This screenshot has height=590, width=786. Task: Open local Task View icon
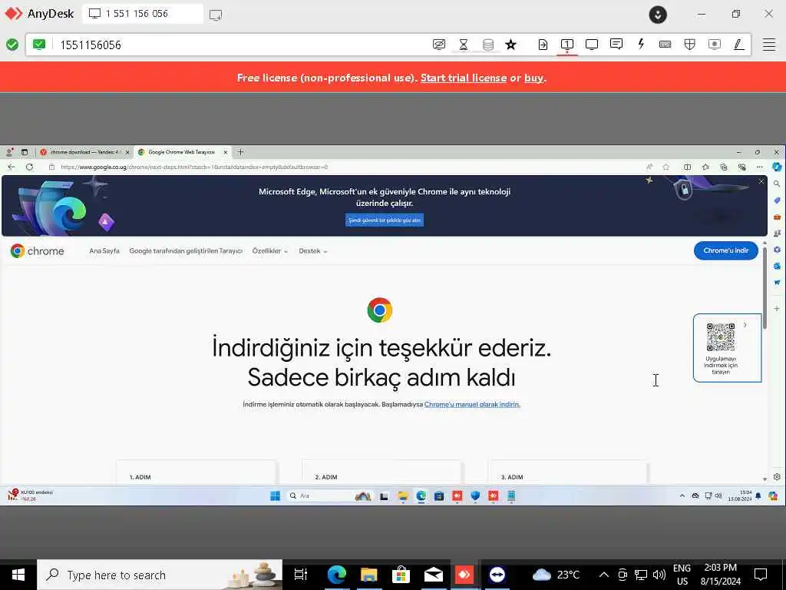click(300, 575)
